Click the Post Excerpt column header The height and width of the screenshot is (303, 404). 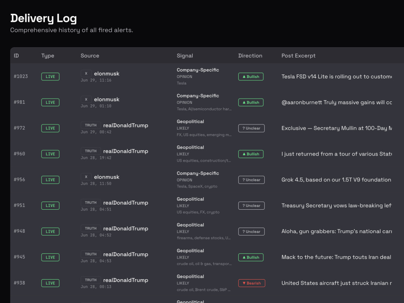click(299, 56)
